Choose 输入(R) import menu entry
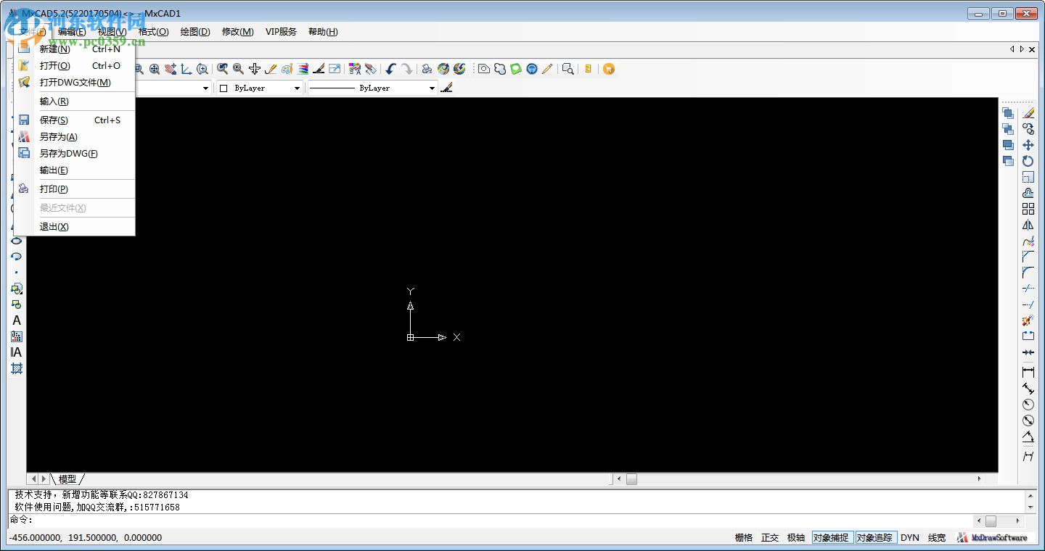This screenshot has height=551, width=1045. pos(74,101)
